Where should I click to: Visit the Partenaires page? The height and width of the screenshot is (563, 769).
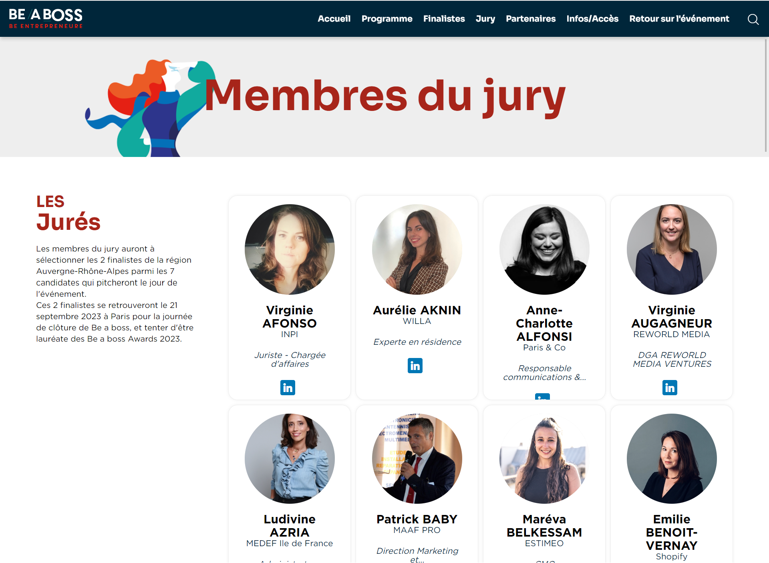click(531, 19)
